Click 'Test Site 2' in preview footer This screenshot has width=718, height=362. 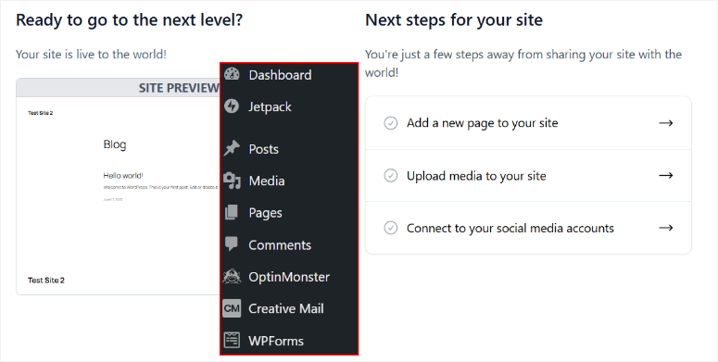click(46, 281)
